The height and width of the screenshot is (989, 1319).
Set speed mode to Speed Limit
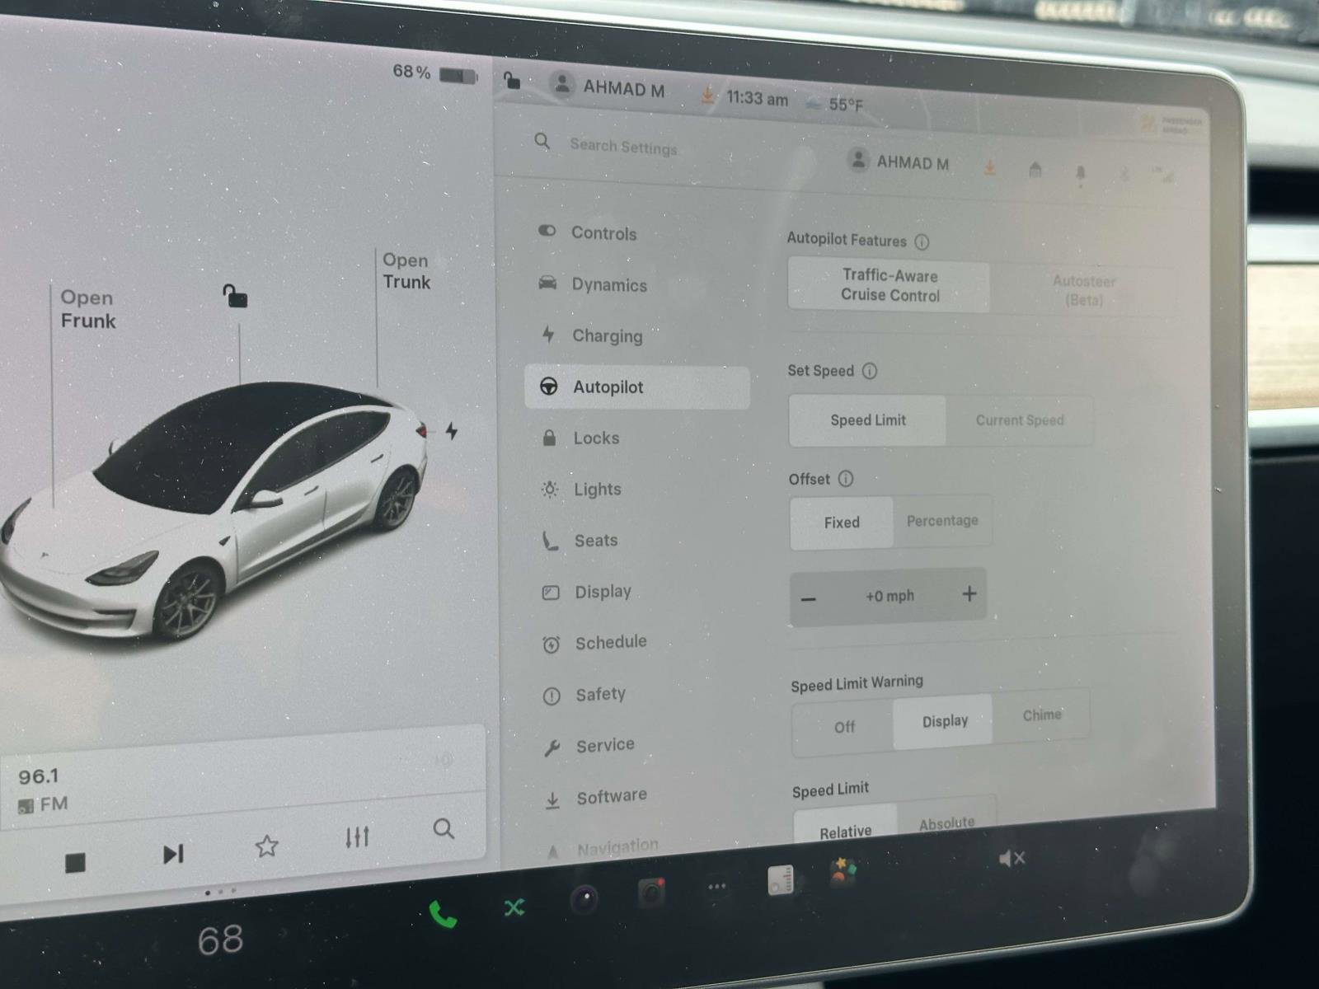(868, 420)
